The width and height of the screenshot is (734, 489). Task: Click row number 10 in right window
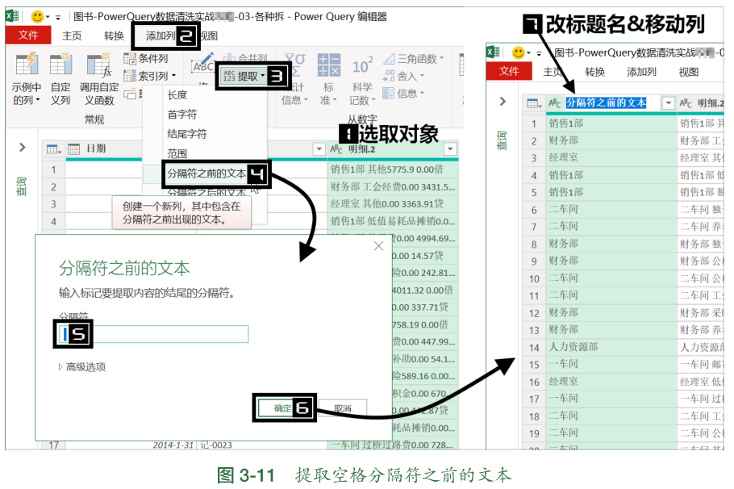pos(534,278)
